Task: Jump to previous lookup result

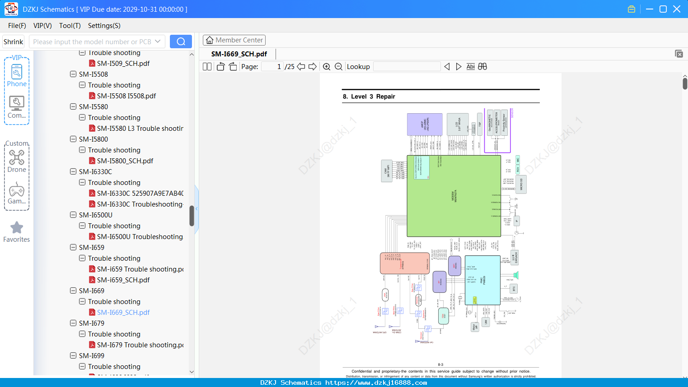Action: [447, 67]
